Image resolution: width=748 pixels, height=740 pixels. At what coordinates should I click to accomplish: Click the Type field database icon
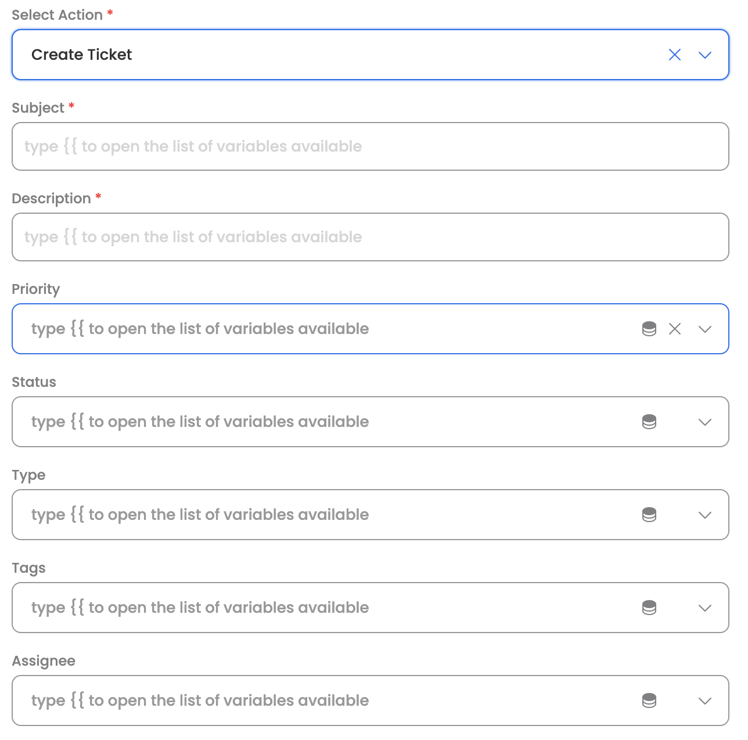649,515
